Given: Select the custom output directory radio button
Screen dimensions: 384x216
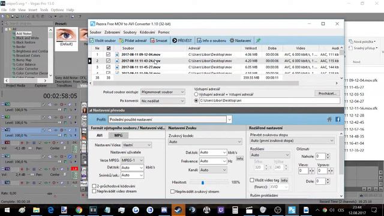Looking at the screenshot, I should pyautogui.click(x=196, y=100).
